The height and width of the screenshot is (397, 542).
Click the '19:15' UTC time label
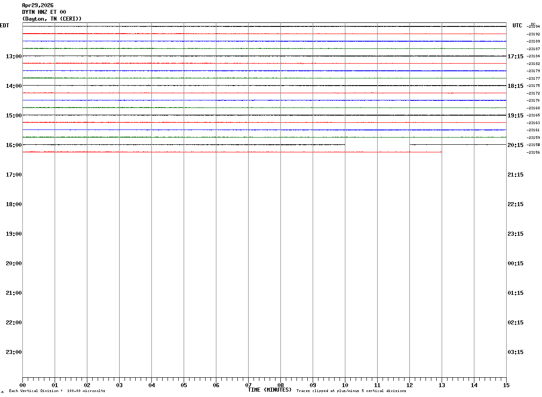(x=516, y=115)
